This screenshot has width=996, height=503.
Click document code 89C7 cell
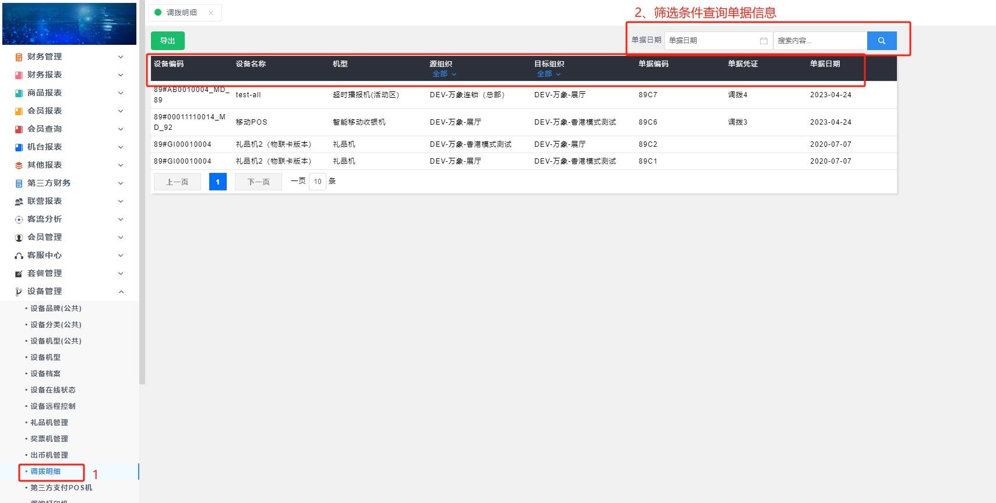click(648, 95)
